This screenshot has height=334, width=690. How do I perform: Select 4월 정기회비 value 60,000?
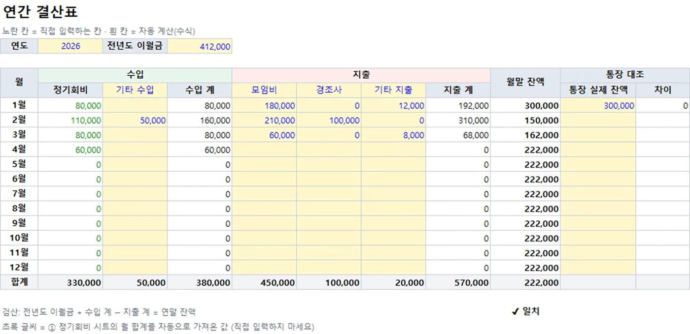(x=70, y=150)
